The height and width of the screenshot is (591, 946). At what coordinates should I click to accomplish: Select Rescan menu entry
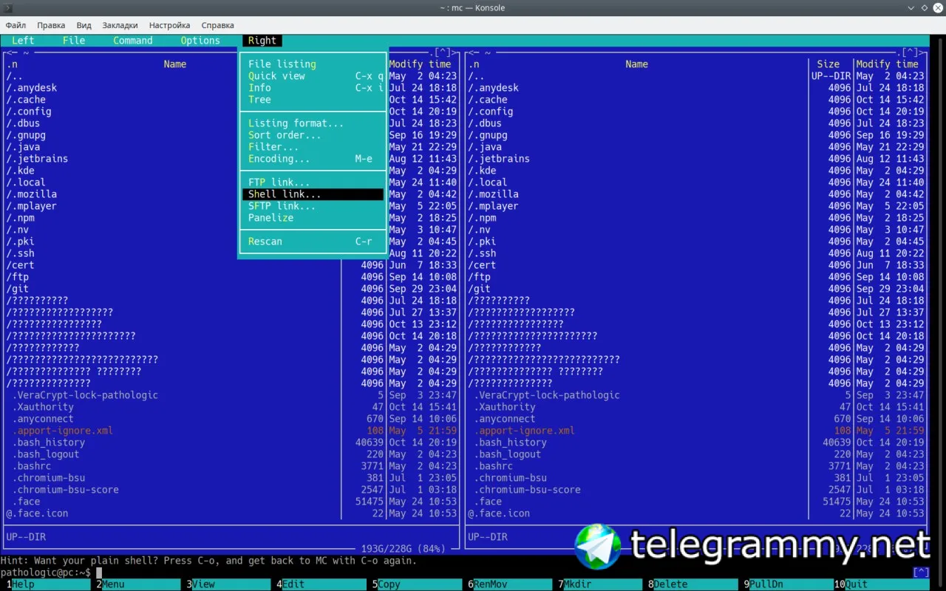point(313,242)
